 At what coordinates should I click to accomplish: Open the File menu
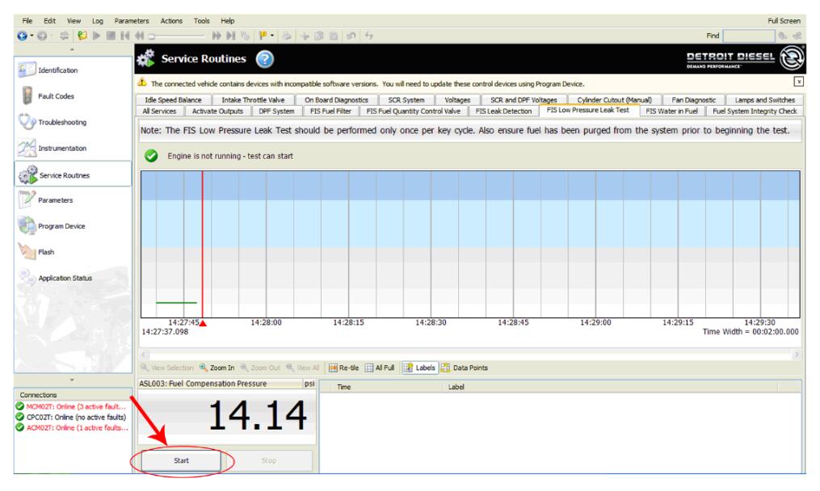(27, 21)
